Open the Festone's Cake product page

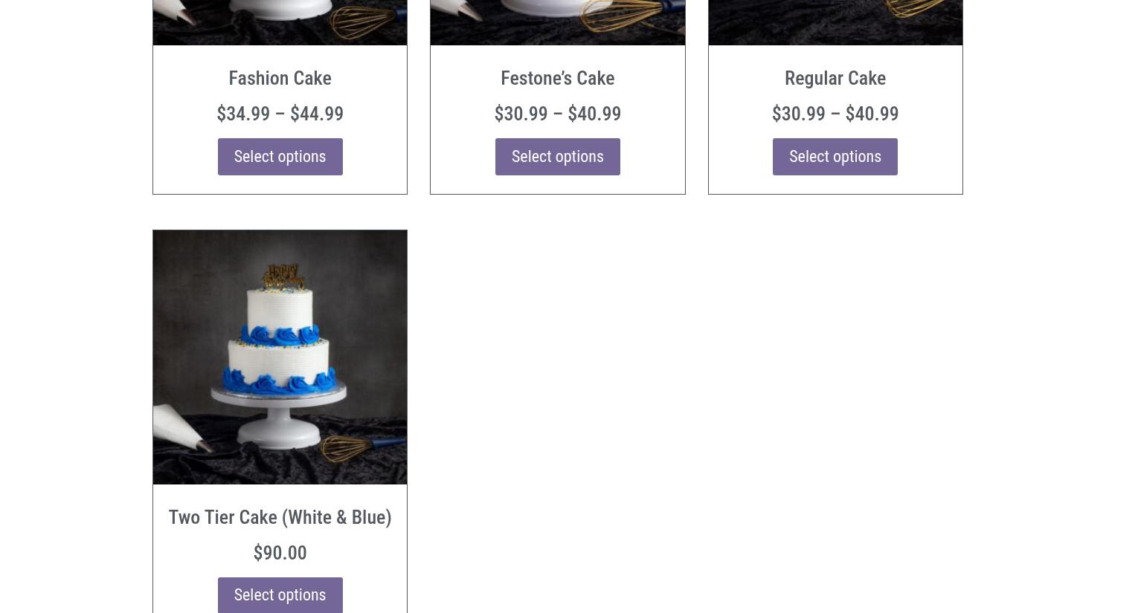(x=557, y=78)
